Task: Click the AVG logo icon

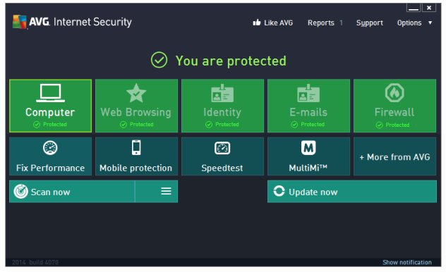Action: click(20, 22)
